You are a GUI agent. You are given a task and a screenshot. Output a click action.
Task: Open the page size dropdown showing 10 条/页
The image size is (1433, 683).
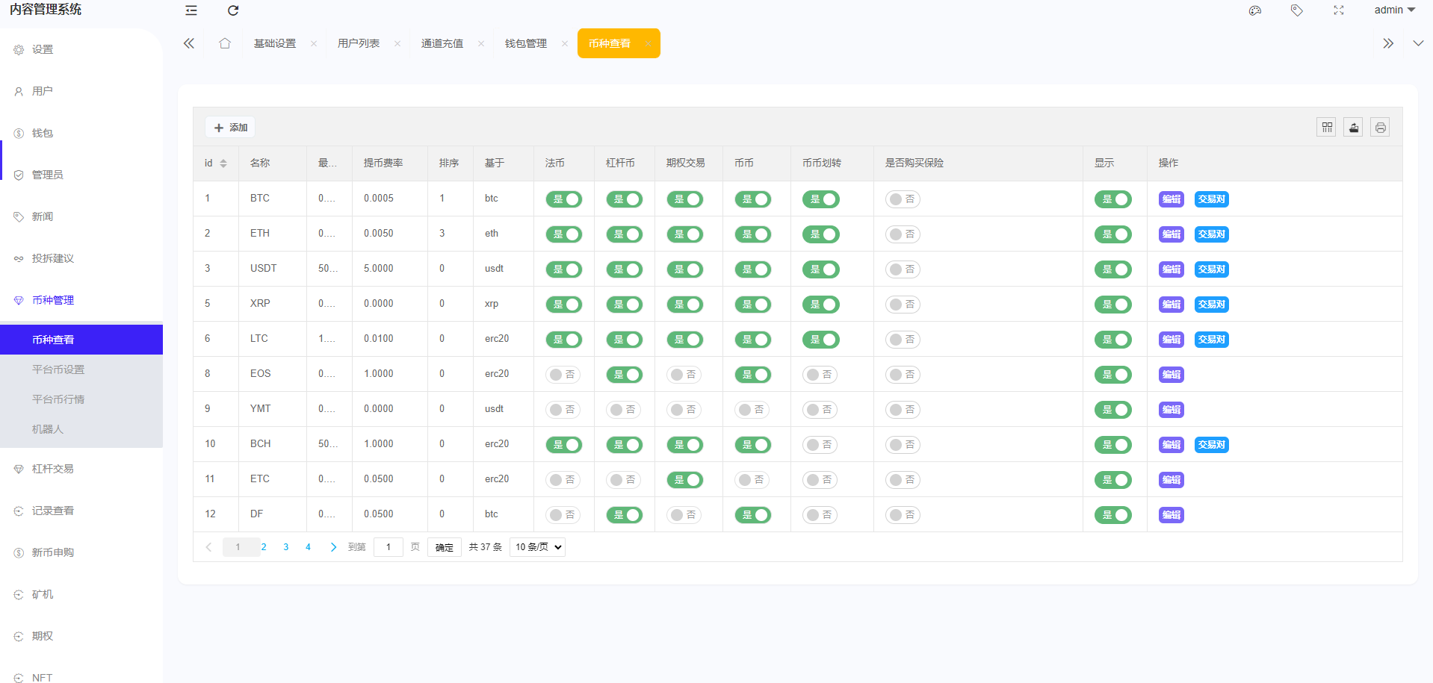(x=536, y=546)
